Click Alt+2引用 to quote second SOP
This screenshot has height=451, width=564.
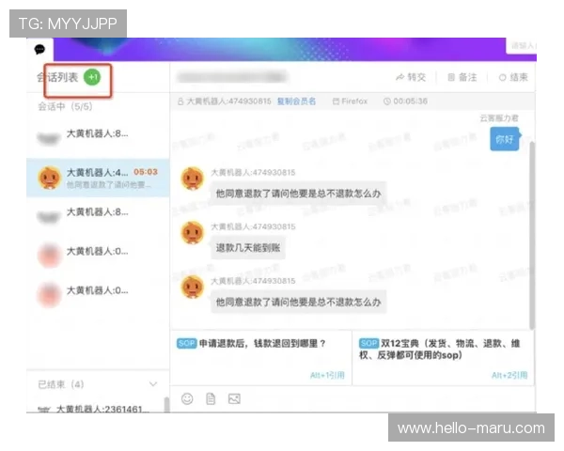509,375
